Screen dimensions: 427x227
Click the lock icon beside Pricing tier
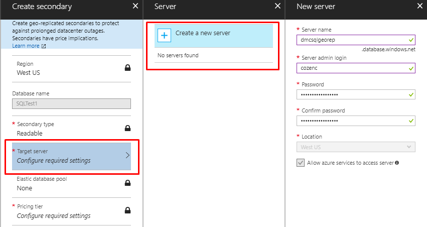click(127, 210)
